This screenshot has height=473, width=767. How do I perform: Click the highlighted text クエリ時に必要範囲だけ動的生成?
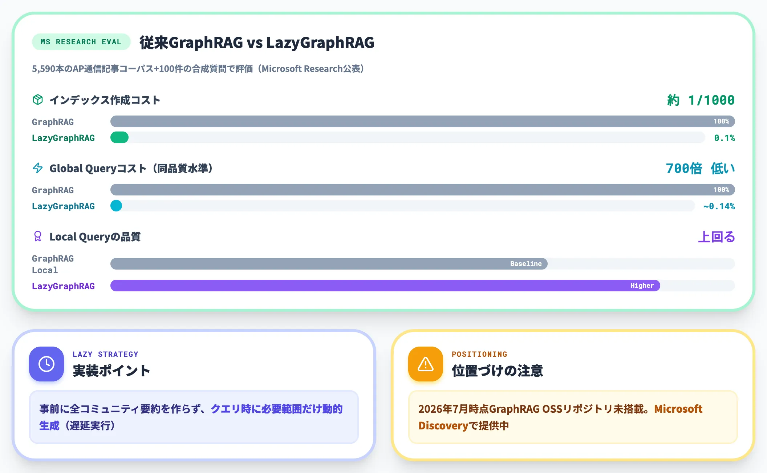191,417
